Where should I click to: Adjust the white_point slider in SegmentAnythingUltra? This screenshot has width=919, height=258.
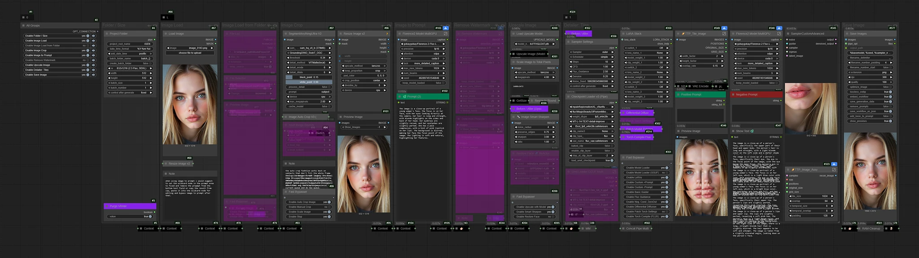(x=309, y=82)
